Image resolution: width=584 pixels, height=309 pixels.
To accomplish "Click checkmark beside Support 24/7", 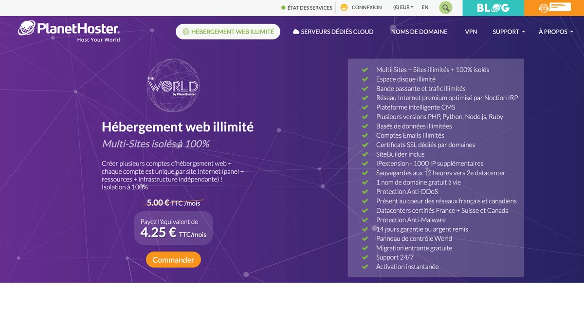I will tap(365, 257).
